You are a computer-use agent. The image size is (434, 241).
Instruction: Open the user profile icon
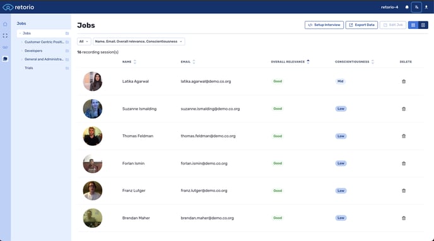pyautogui.click(x=426, y=7)
